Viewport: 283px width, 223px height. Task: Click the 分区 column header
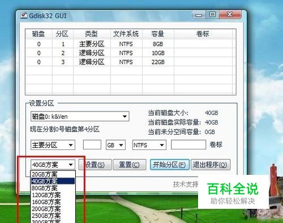(x=63, y=34)
